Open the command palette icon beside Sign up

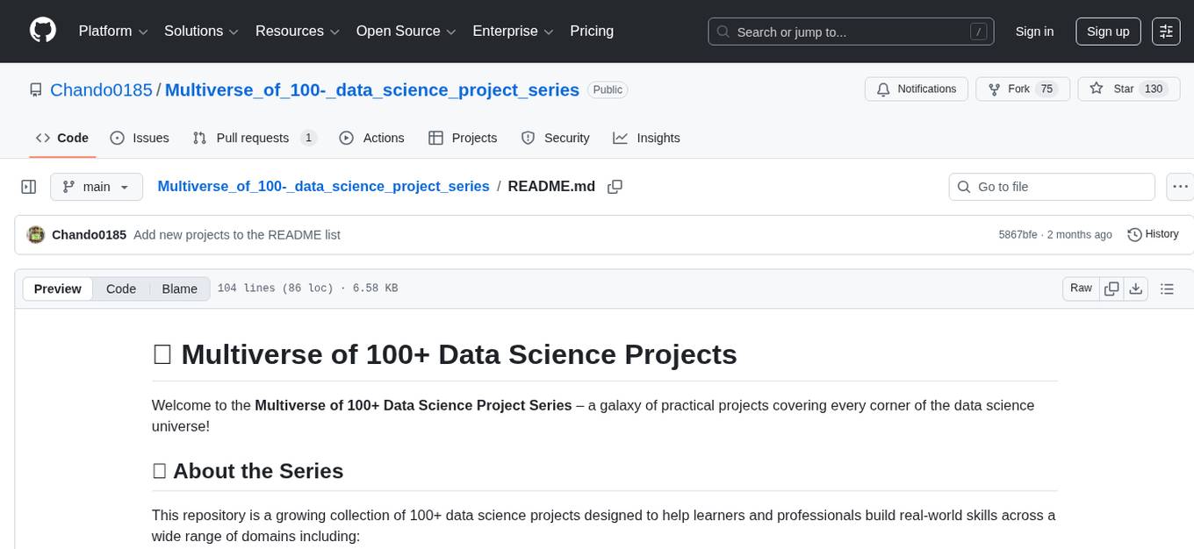click(x=1166, y=31)
